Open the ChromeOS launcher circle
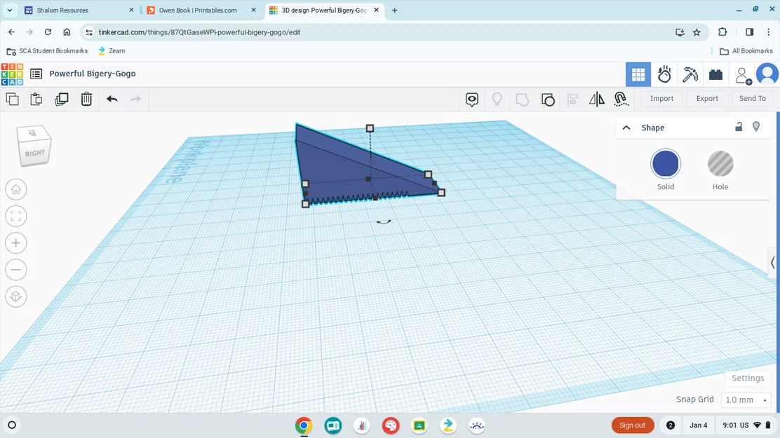Image resolution: width=780 pixels, height=438 pixels. [12, 425]
